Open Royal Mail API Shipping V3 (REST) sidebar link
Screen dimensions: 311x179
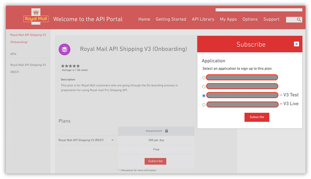pyautogui.click(x=28, y=68)
